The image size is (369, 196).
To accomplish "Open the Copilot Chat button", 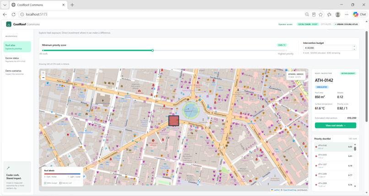I will pos(359,14).
